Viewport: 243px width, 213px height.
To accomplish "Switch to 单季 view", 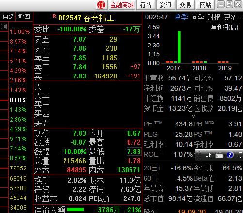I will point(181,17).
